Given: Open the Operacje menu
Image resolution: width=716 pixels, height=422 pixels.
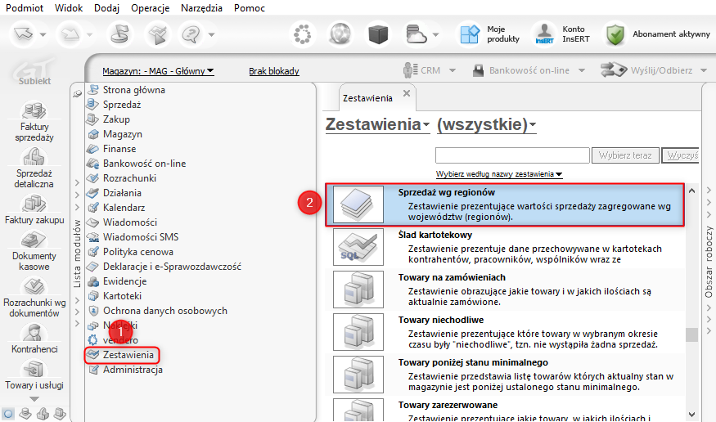Looking at the screenshot, I should (x=151, y=7).
